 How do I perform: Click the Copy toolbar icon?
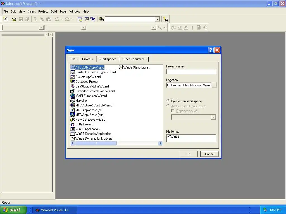(42, 19)
